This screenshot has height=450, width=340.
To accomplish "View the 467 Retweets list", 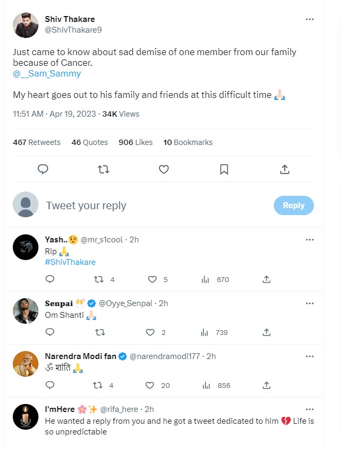I will click(x=36, y=142).
